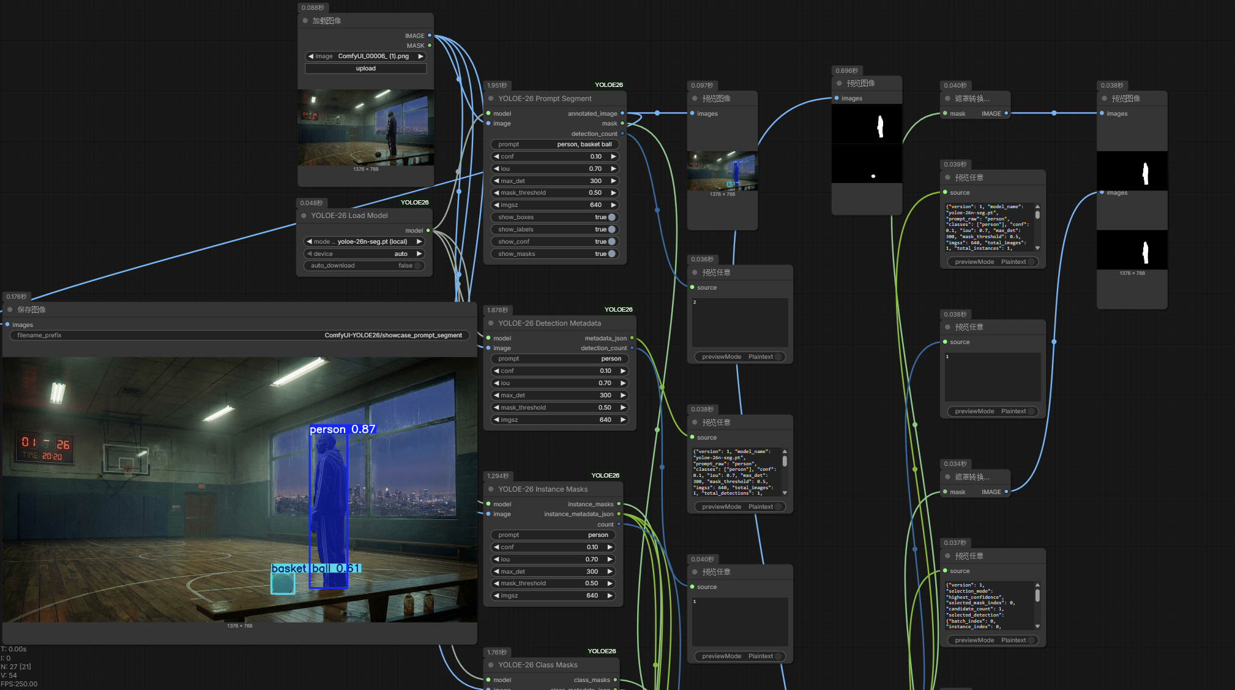The image size is (1235, 690).
Task: Edit prompt field 'person, basket ball'
Action: (554, 144)
